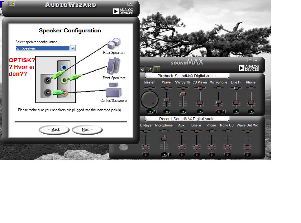
Task: Select Wave Out Mix record source LED
Action: 247,154
